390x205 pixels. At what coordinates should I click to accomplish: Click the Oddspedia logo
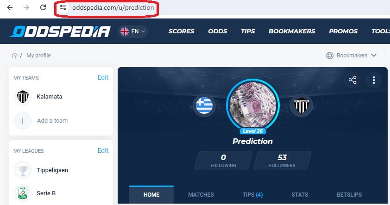(60, 31)
